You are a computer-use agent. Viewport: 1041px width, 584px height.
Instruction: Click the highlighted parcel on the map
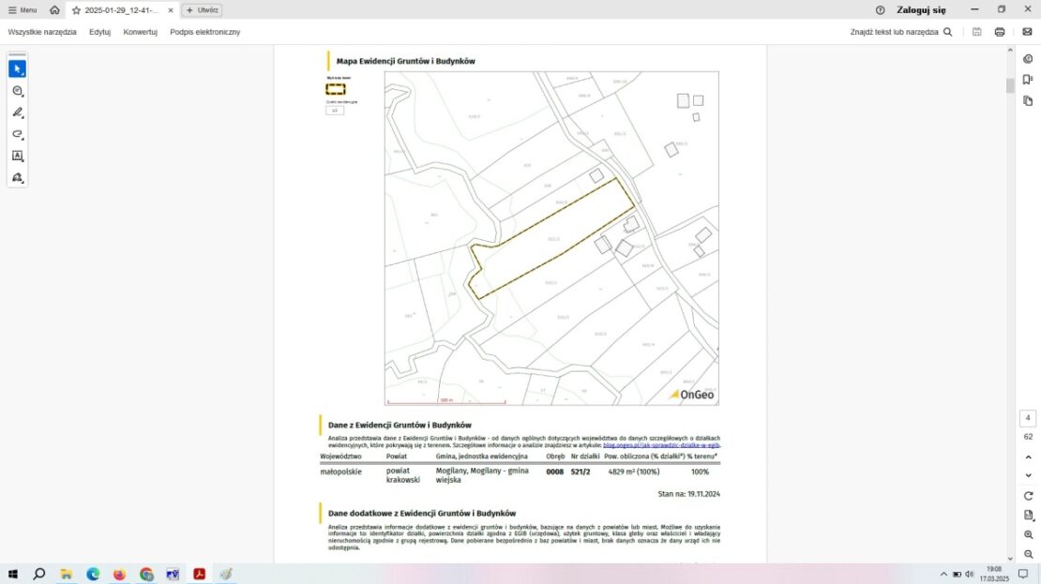click(552, 239)
